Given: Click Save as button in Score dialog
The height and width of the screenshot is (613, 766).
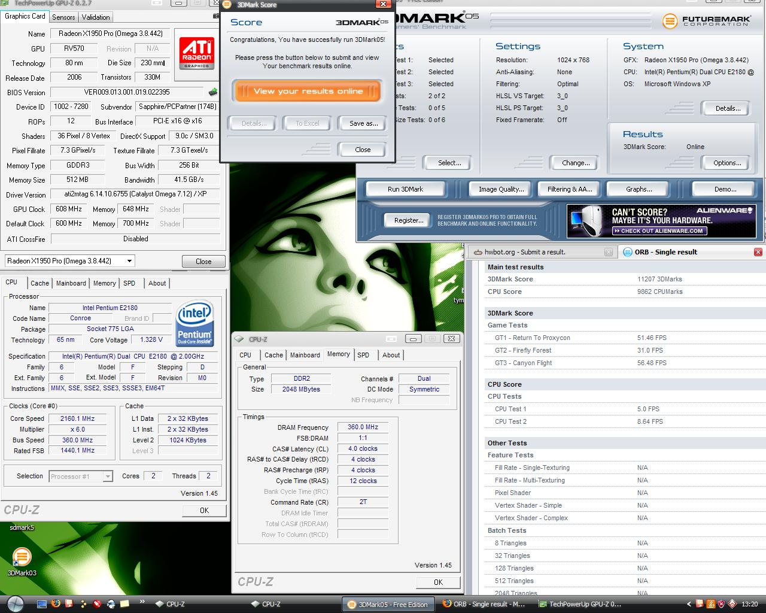Looking at the screenshot, I should [364, 123].
